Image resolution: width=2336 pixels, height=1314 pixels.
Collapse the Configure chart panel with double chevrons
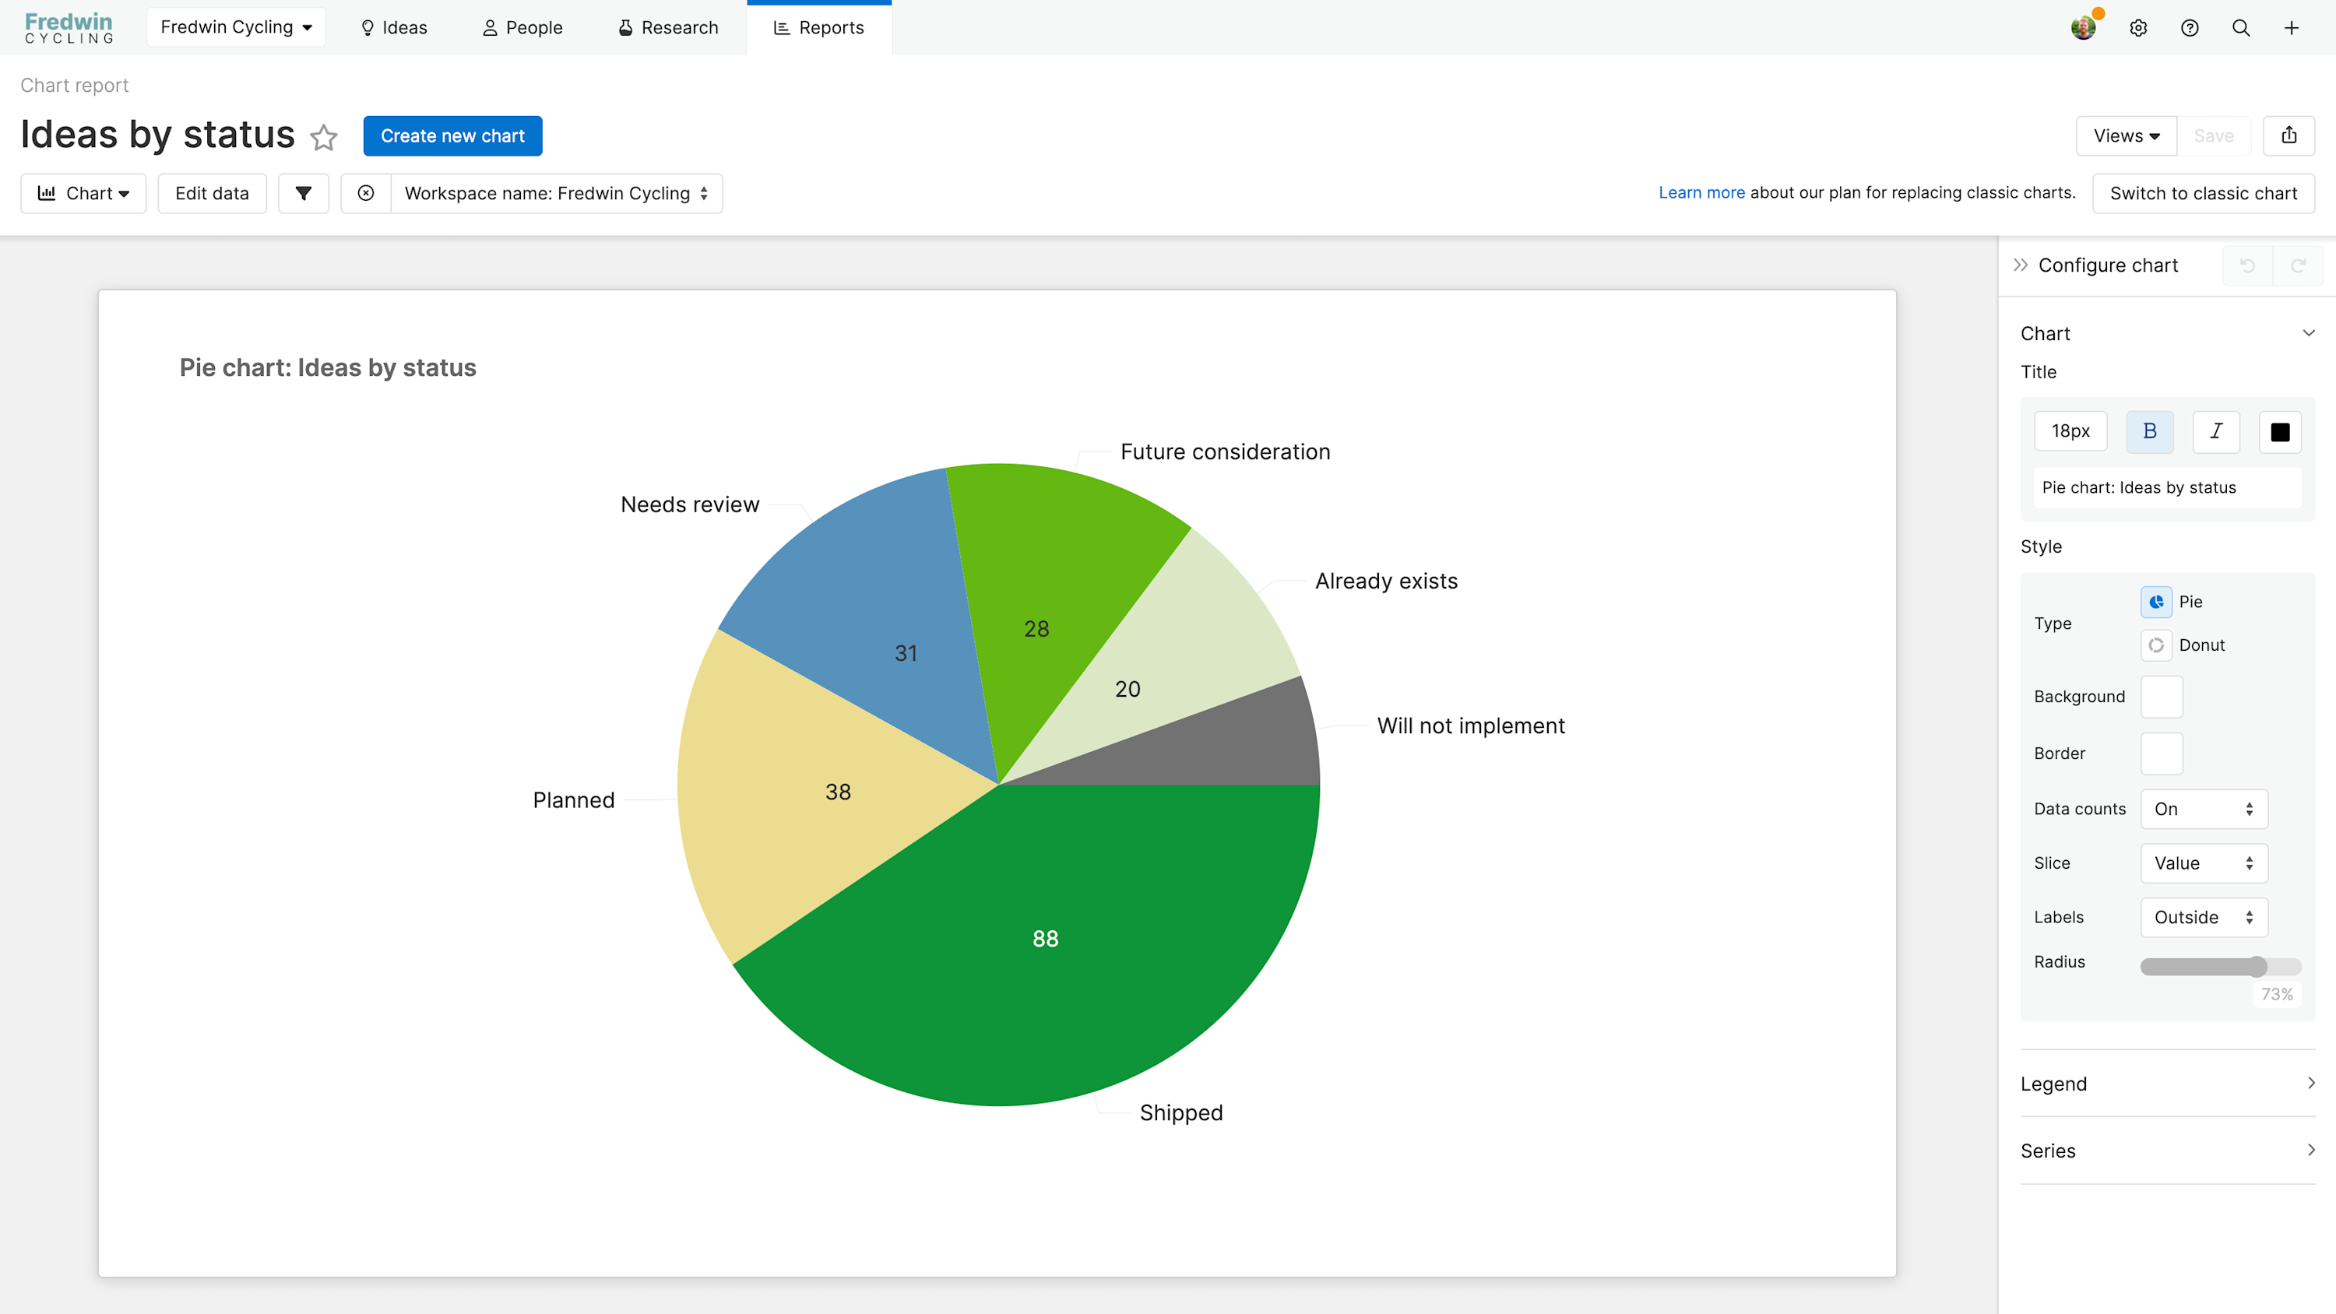[2021, 264]
